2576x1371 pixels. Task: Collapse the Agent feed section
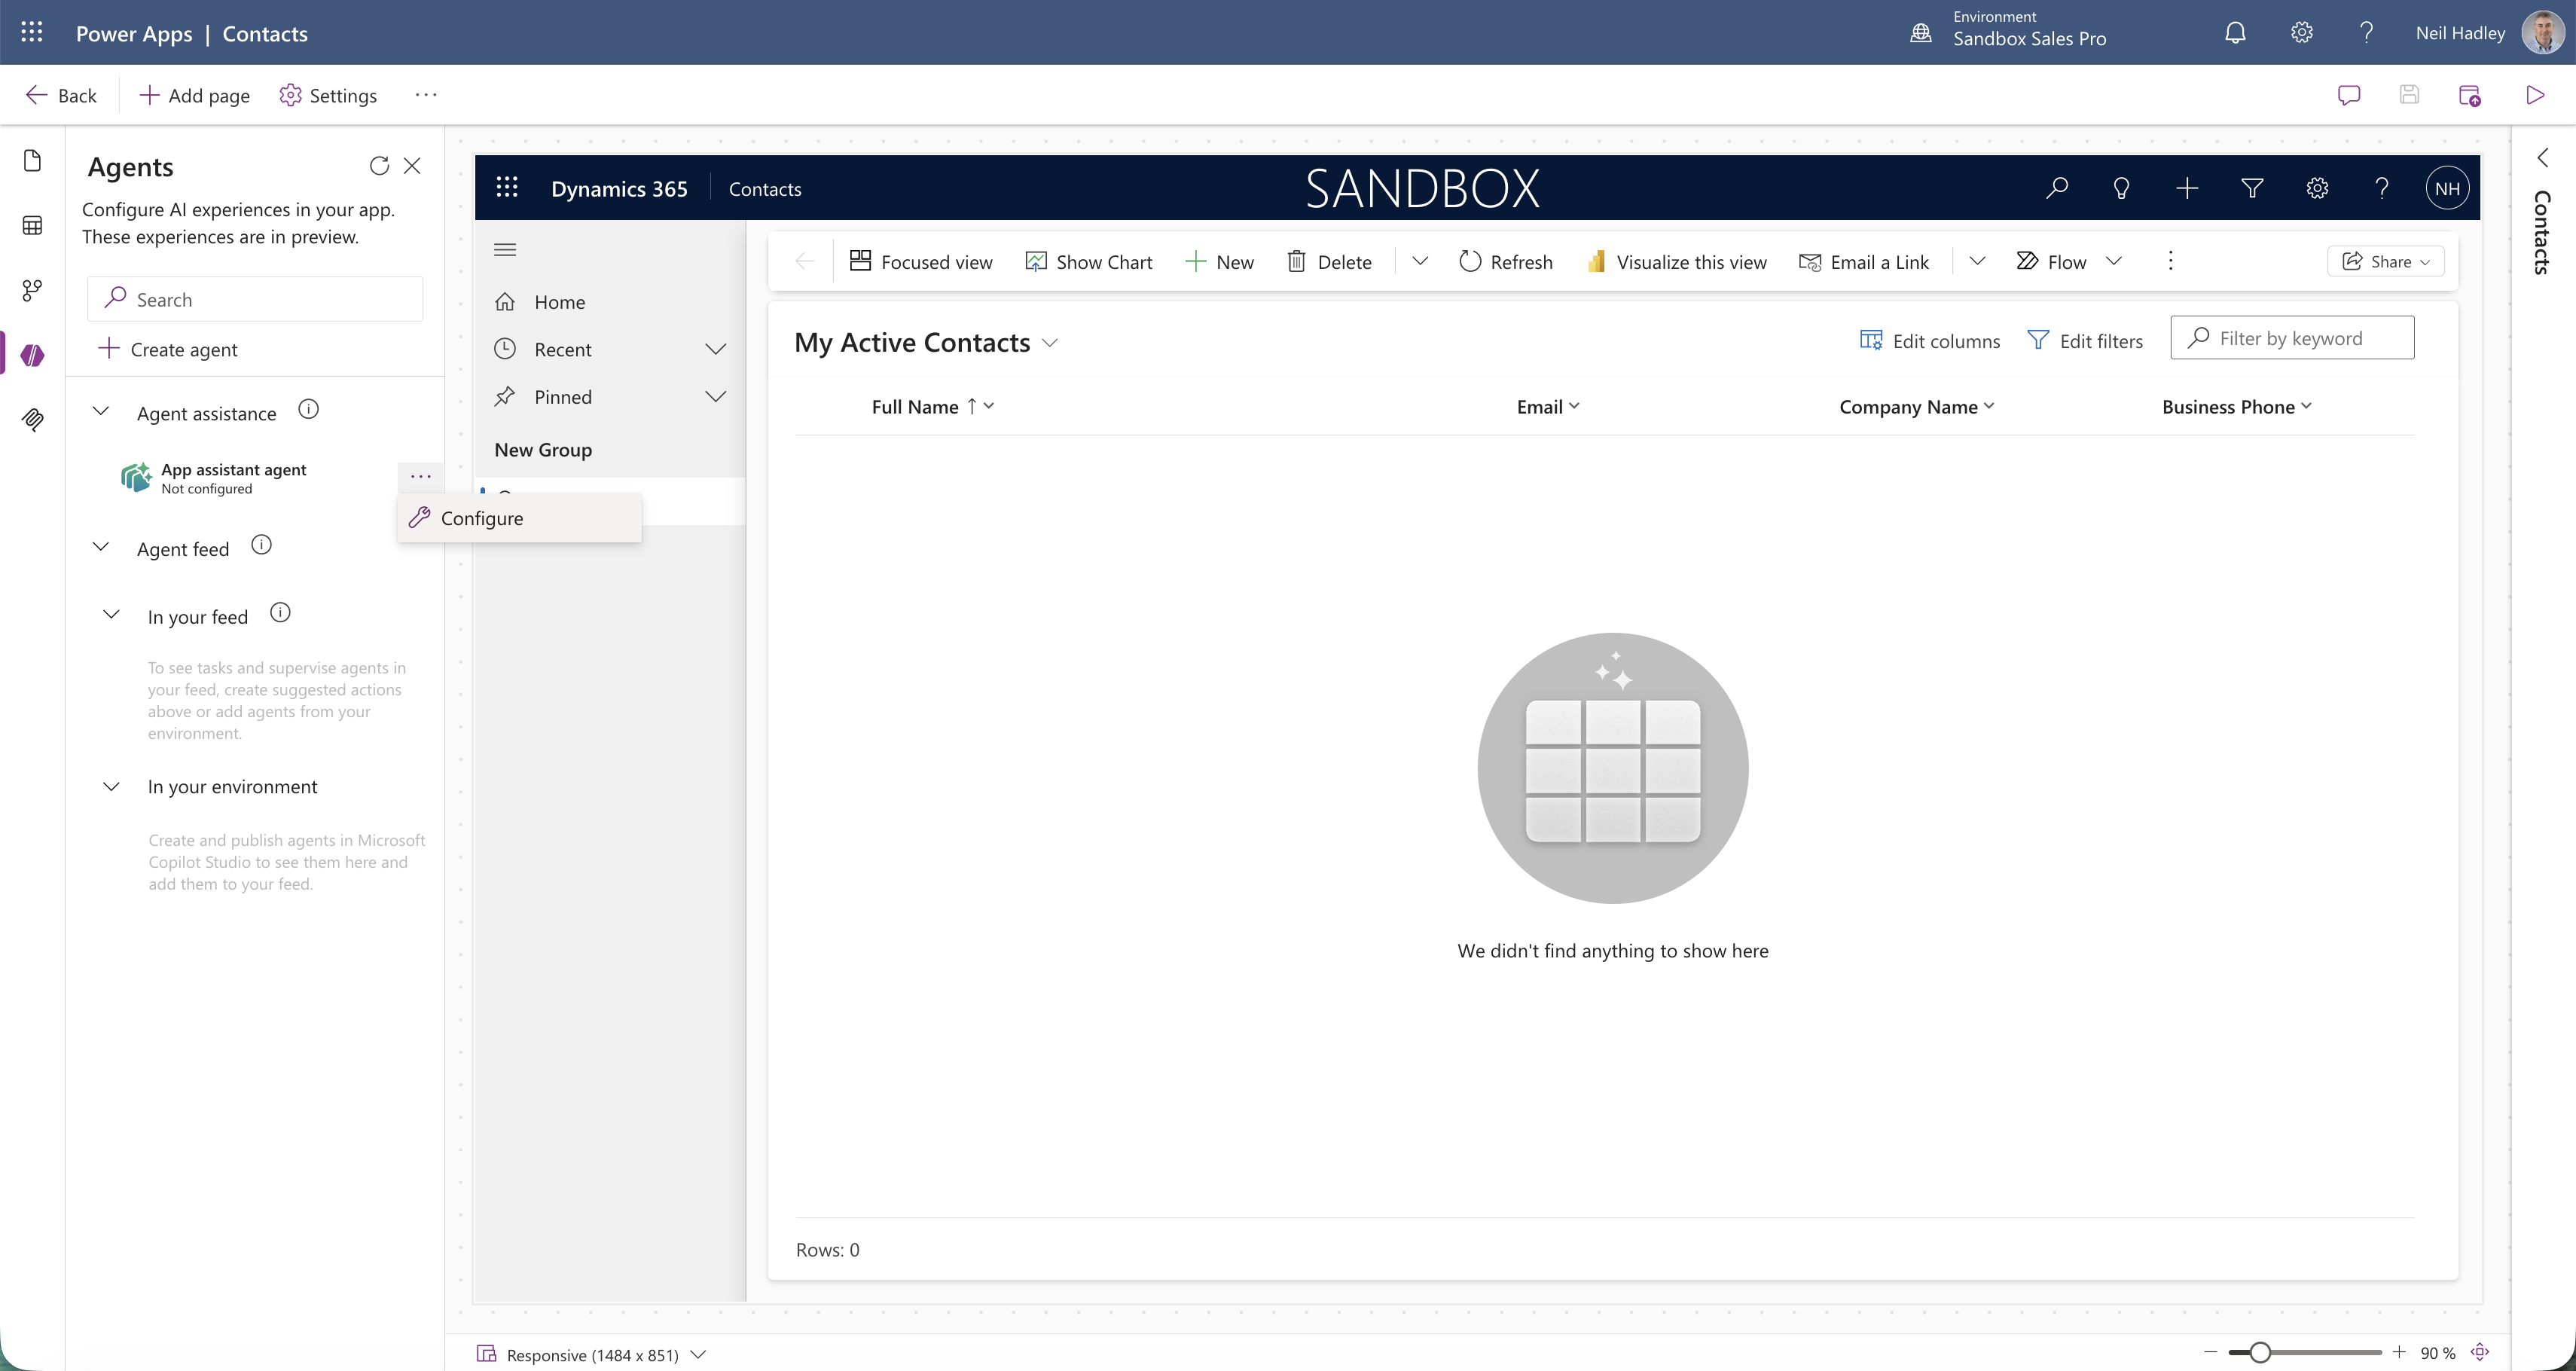(x=101, y=546)
